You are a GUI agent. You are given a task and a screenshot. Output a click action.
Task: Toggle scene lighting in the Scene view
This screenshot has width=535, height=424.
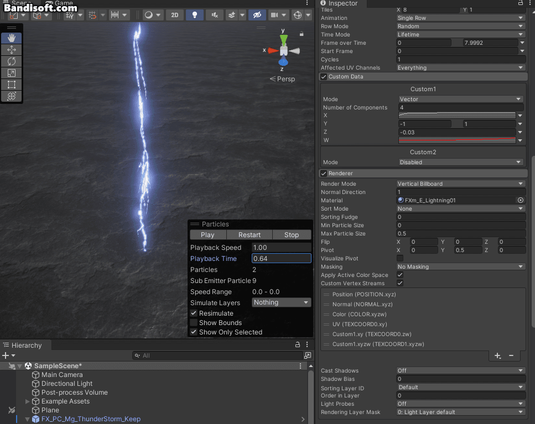(x=195, y=15)
